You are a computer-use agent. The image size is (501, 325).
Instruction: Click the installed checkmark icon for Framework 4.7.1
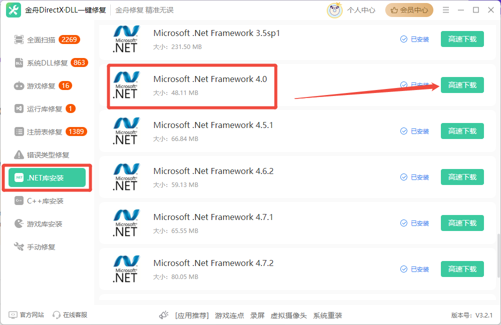coord(404,223)
